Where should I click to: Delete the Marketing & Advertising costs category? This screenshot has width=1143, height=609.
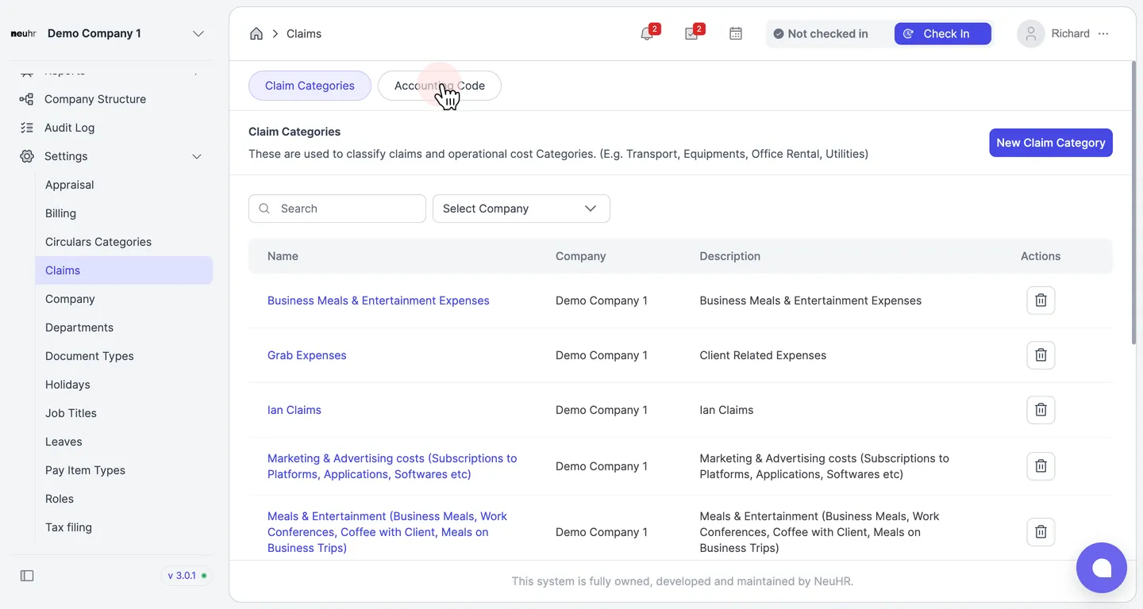point(1041,466)
